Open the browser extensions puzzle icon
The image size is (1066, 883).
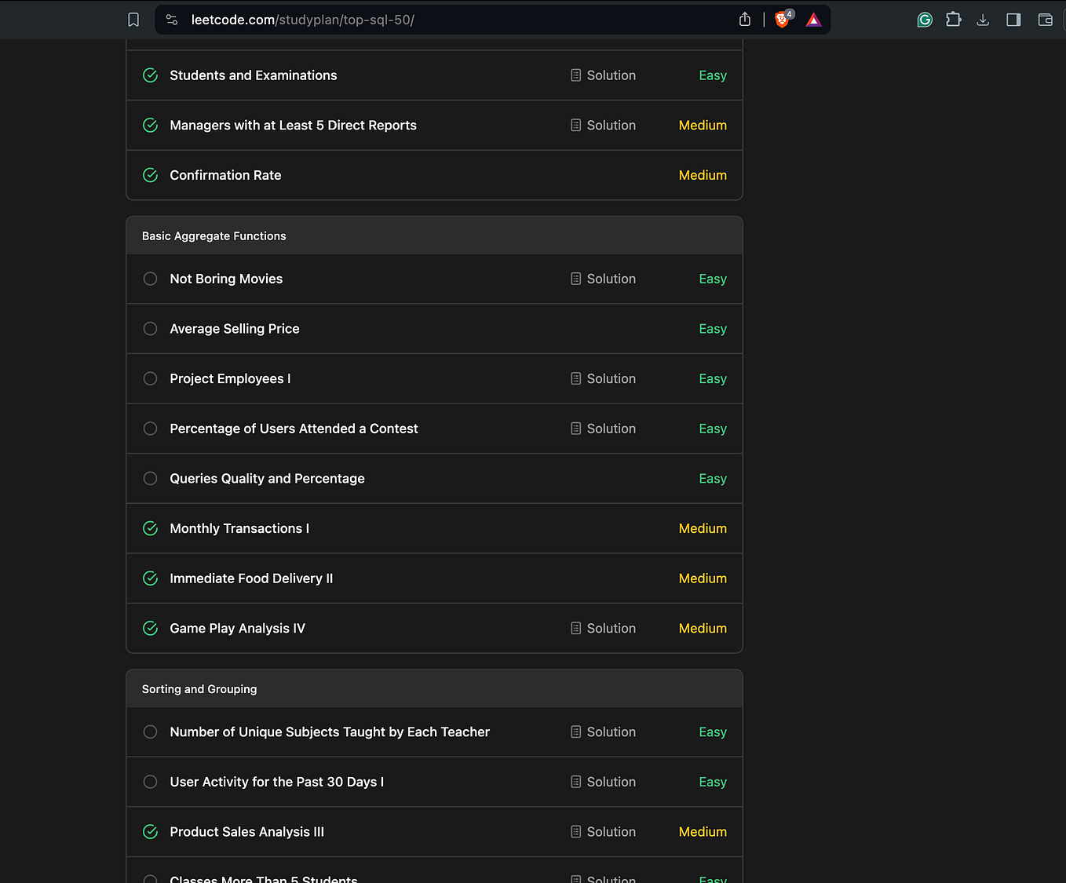click(x=953, y=19)
